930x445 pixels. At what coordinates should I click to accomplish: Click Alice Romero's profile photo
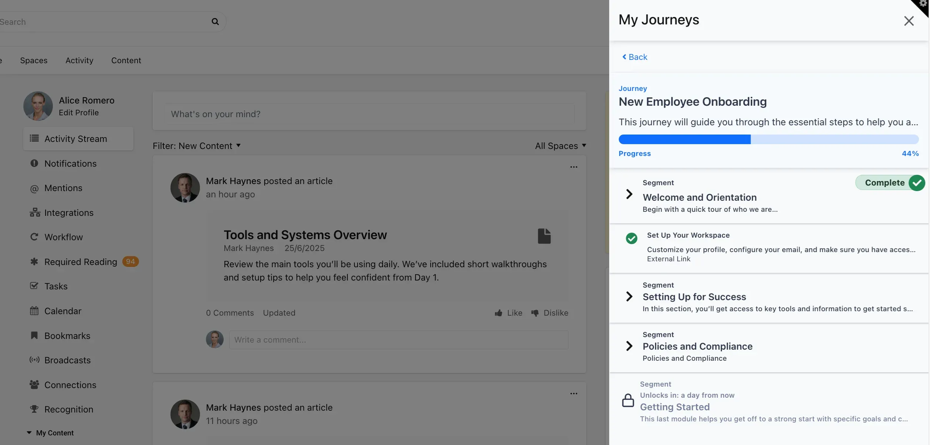pyautogui.click(x=38, y=106)
